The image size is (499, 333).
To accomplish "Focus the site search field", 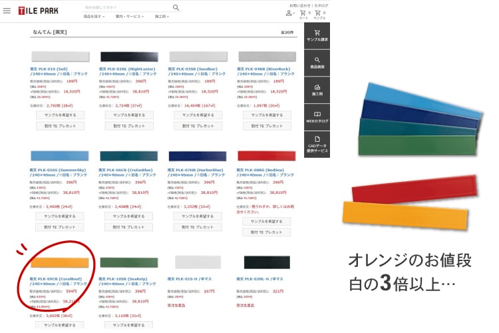I will pos(127,7).
